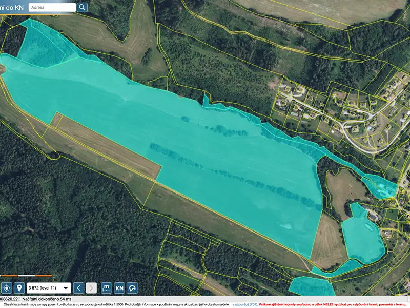Viewport: 410px width, 308px height.
Task: Go back to previous map view
Action: click(x=78, y=288)
